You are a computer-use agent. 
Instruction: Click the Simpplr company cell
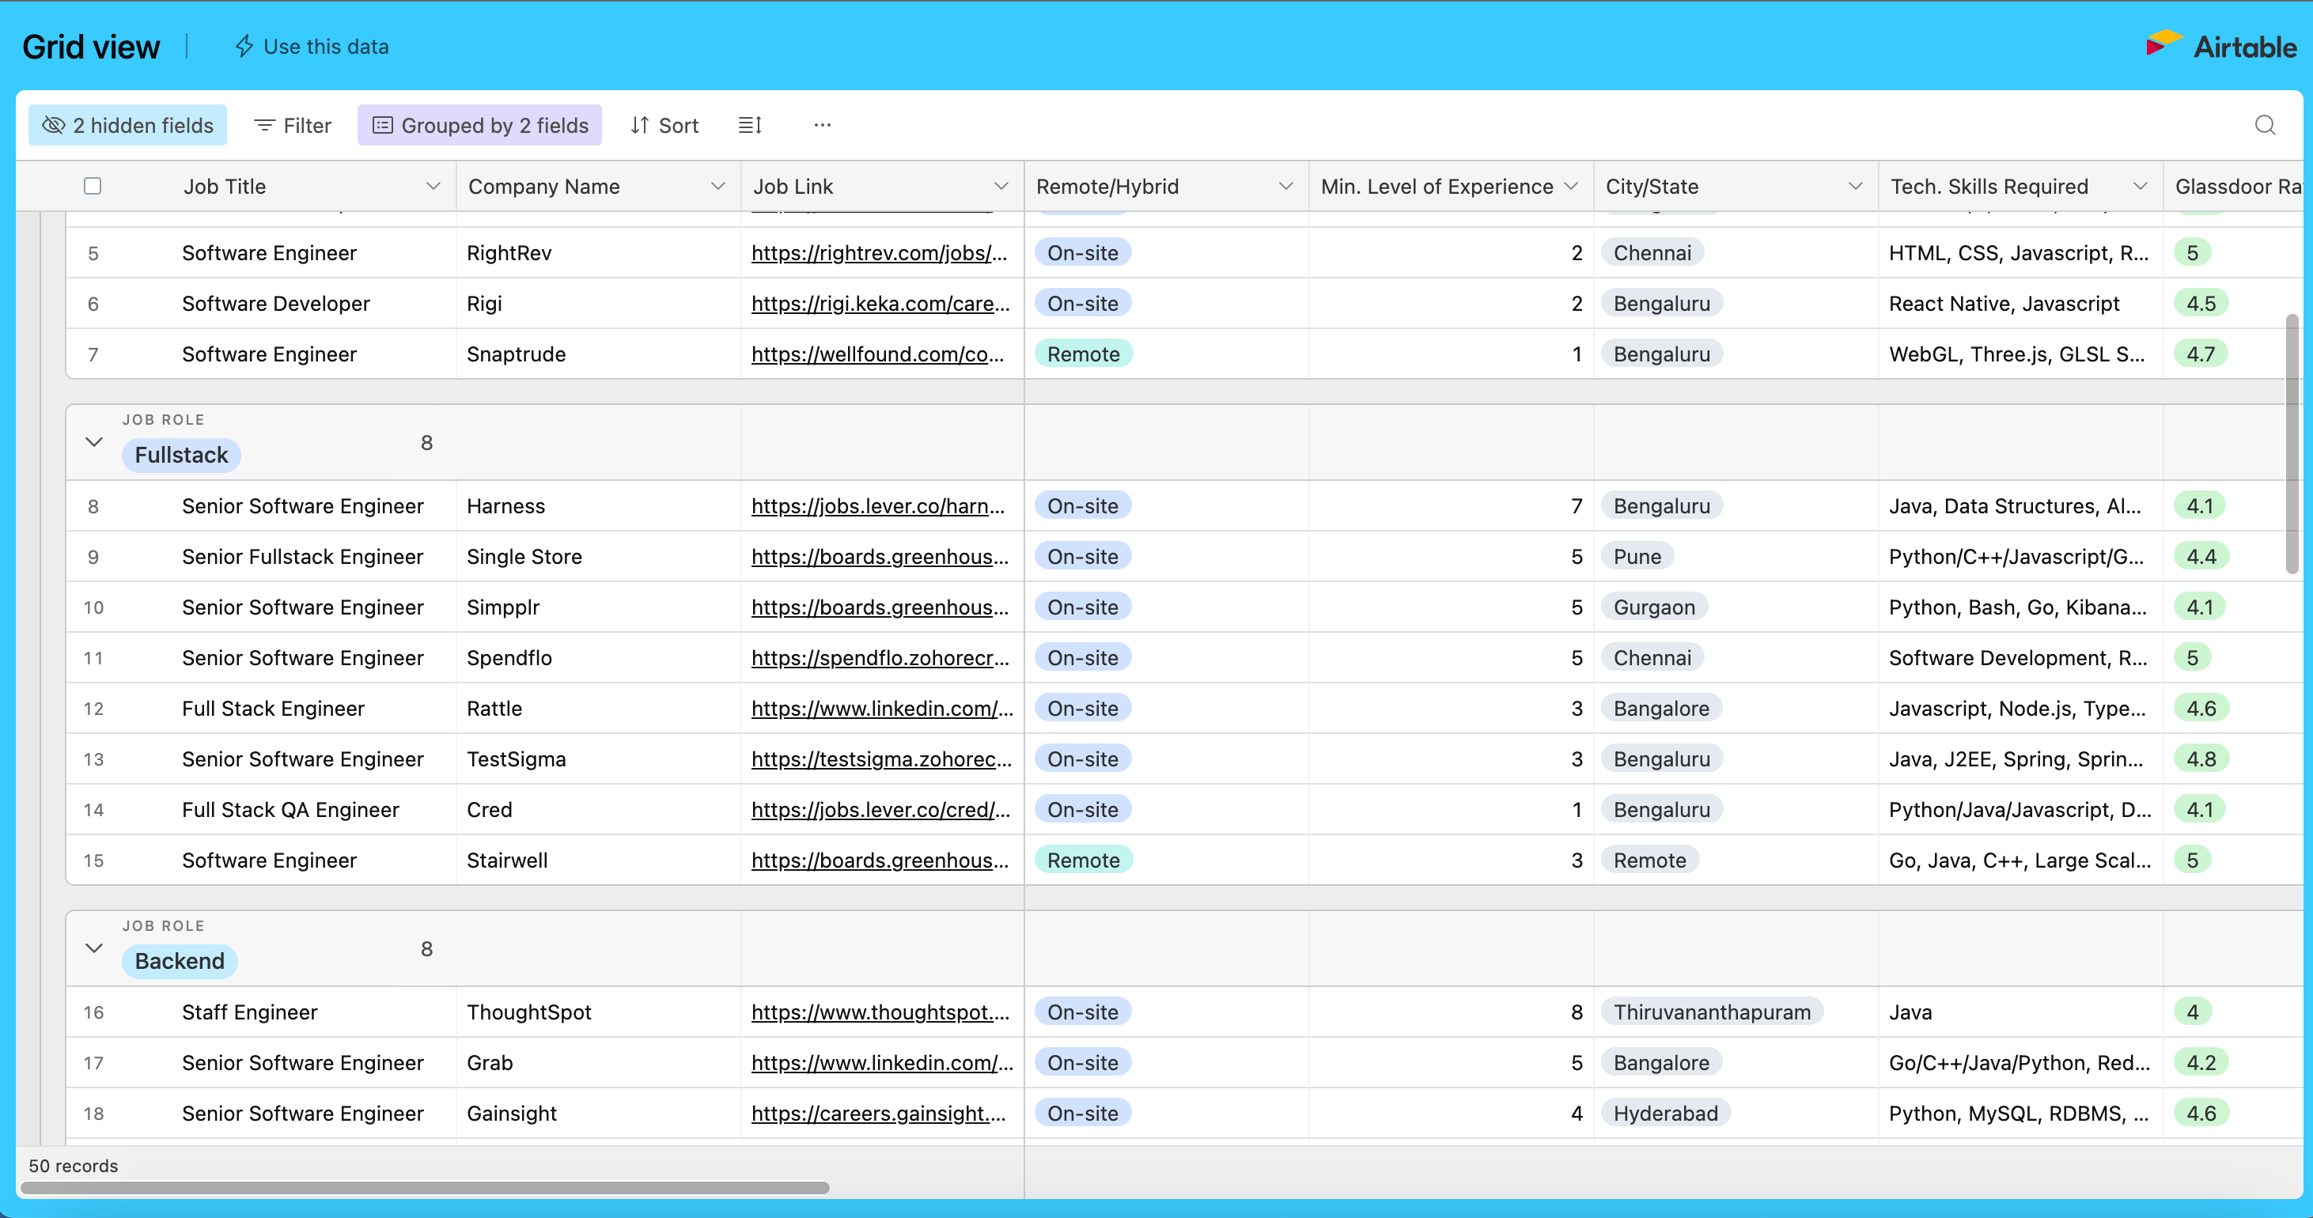[x=598, y=607]
